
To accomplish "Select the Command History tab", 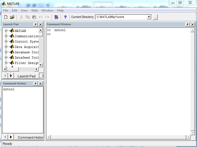I will coord(29,137).
